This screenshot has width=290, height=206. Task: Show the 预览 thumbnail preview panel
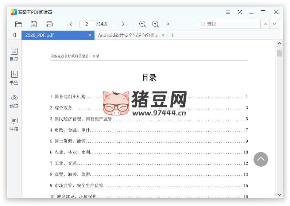[14, 101]
